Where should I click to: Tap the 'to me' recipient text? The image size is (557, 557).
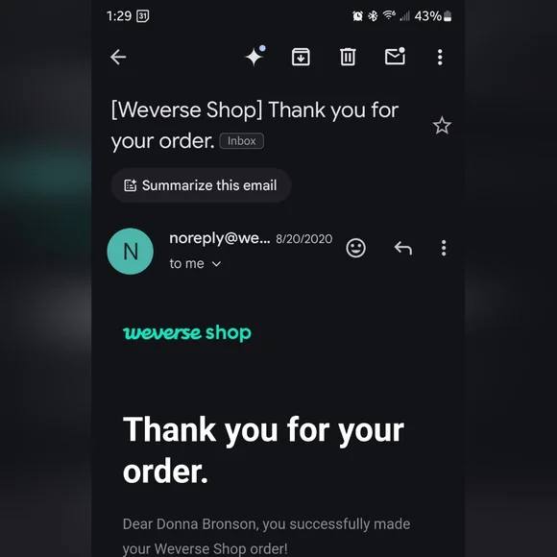186,263
